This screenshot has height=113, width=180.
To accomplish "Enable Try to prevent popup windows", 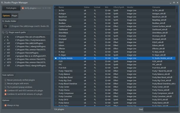I will click(x=5, y=87).
